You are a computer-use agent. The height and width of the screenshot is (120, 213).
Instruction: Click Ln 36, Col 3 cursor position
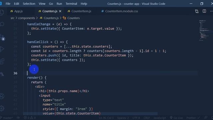coord(106,118)
